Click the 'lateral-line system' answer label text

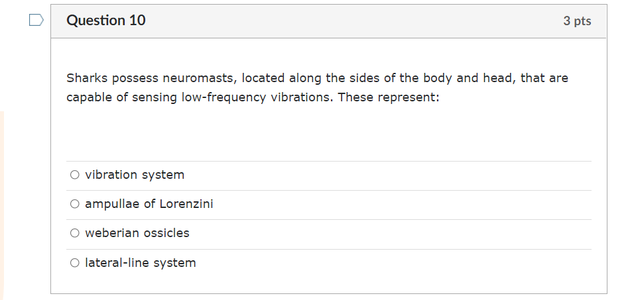tap(141, 263)
